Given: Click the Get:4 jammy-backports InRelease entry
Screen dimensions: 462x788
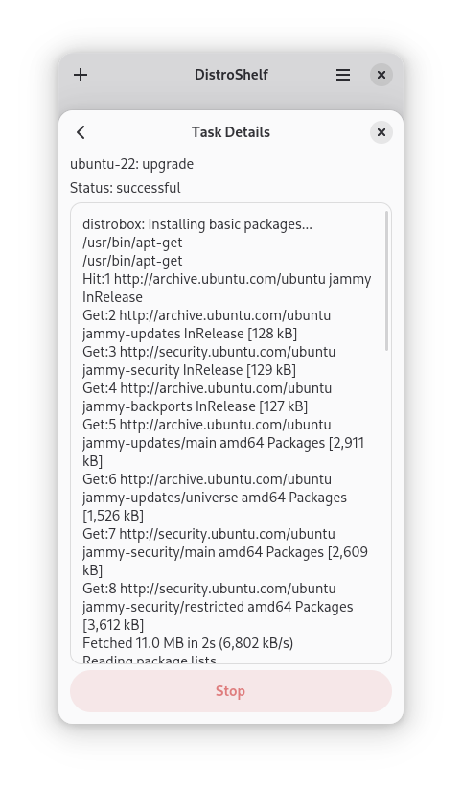Looking at the screenshot, I should coord(207,397).
